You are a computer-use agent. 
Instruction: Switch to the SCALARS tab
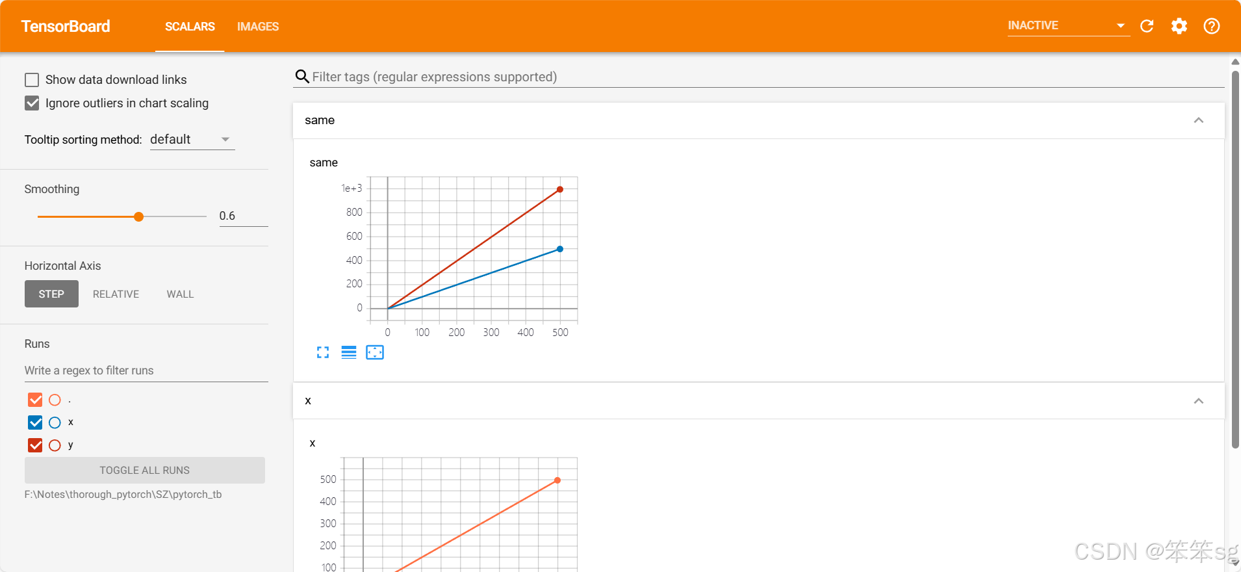tap(190, 27)
